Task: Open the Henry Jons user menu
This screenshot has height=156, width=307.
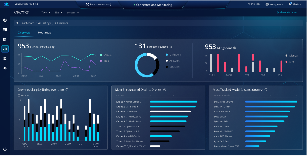Action: click(x=274, y=4)
